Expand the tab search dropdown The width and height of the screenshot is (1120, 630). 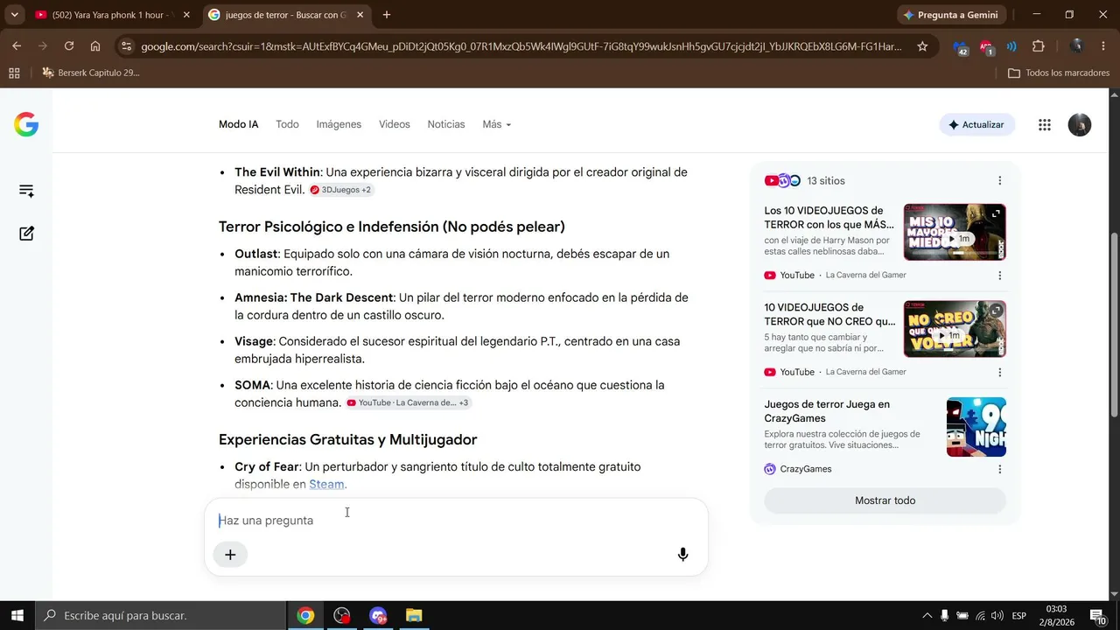pos(15,15)
